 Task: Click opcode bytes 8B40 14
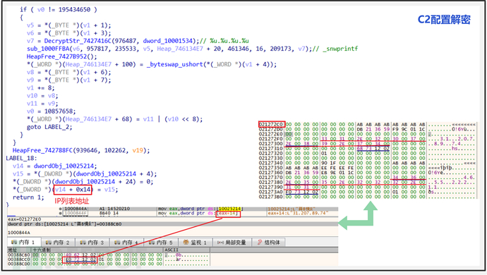coord(109,213)
